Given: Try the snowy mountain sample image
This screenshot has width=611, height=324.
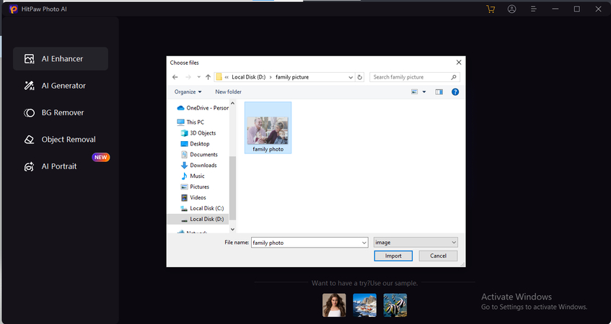Looking at the screenshot, I should tap(364, 305).
